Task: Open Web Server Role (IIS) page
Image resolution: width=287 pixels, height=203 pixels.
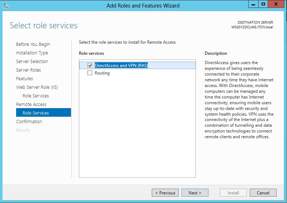Action: 37,87
